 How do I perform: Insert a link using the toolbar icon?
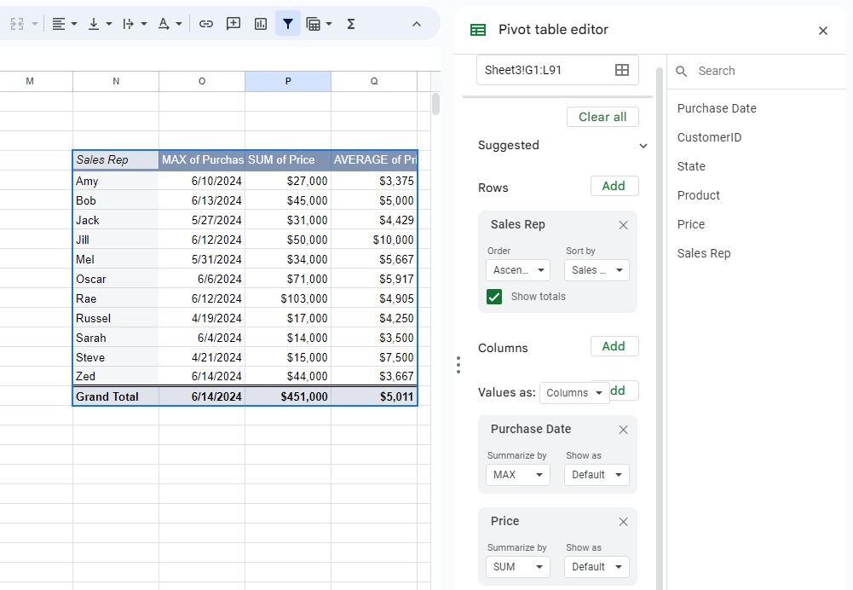click(x=205, y=23)
